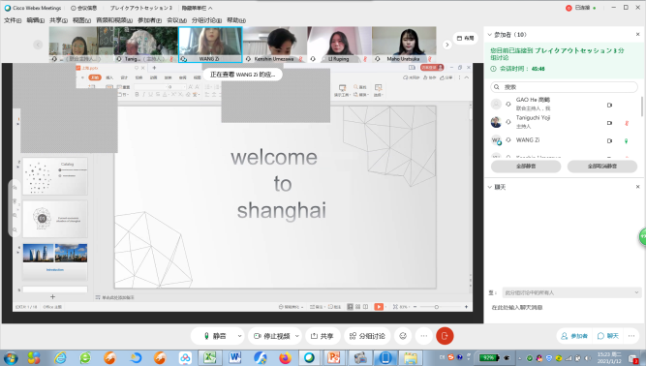Click the 全部静音 mute all button
This screenshot has height=366, width=646.
coord(526,167)
